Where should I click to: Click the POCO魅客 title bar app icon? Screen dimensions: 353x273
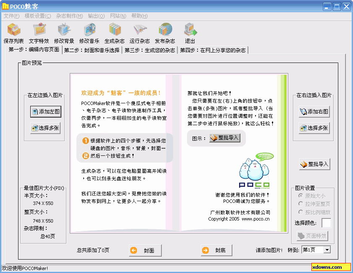pyautogui.click(x=5, y=6)
